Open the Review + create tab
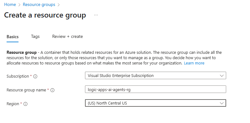Image resolution: width=250 pixels, height=123 pixels. click(x=67, y=36)
